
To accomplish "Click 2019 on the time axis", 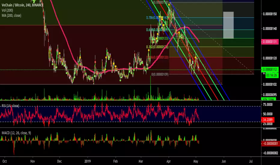I will tap(87, 161).
